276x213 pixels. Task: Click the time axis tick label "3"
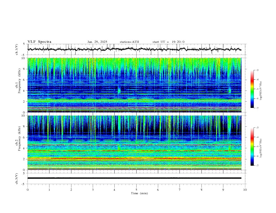click(x=93, y=190)
